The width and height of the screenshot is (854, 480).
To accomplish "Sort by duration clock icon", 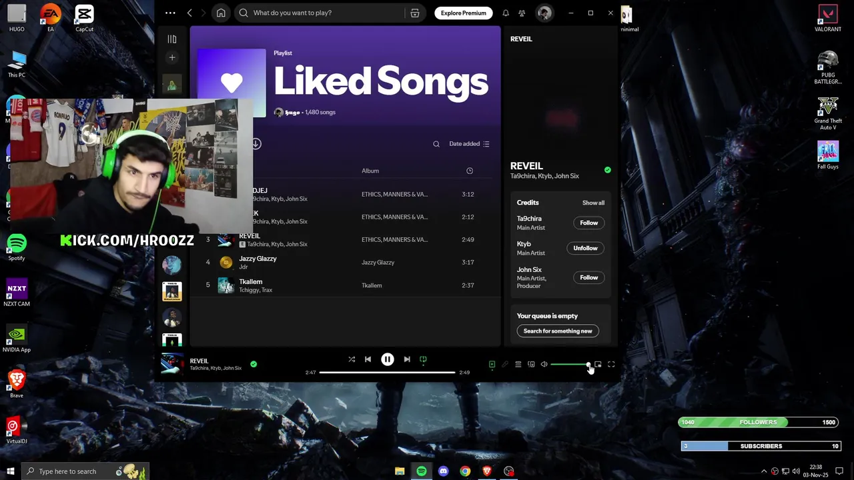I will (470, 171).
